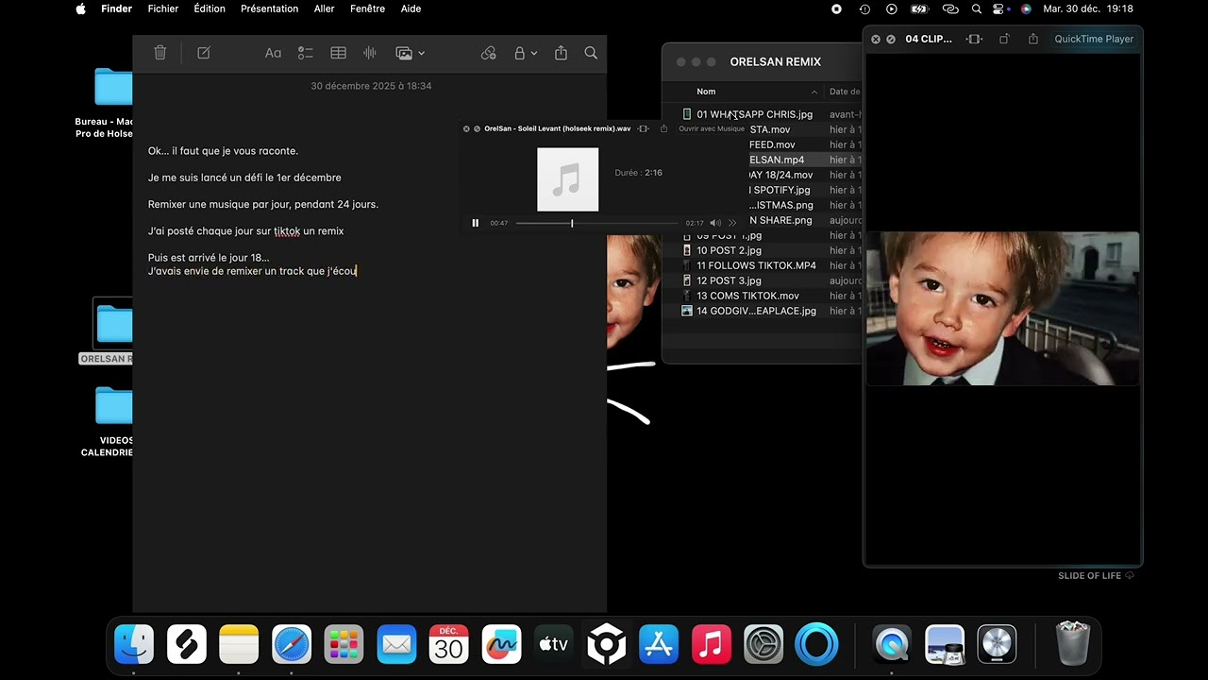Mute audio with the speaker icon in preview
The image size is (1208, 680).
[x=714, y=223]
